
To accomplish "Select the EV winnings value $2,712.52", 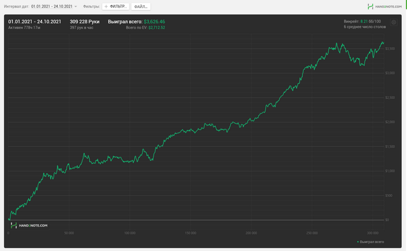I will click(157, 27).
